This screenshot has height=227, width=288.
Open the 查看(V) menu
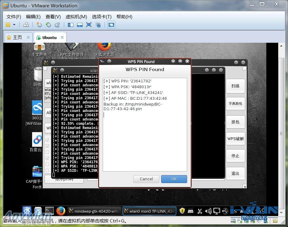click(53, 17)
